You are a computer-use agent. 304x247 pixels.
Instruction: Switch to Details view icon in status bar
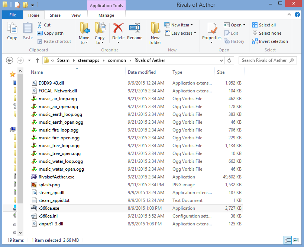(x=288, y=240)
